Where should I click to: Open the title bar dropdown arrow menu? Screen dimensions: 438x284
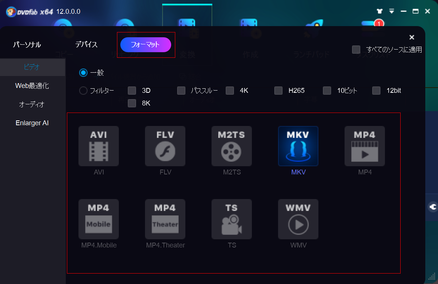(392, 12)
